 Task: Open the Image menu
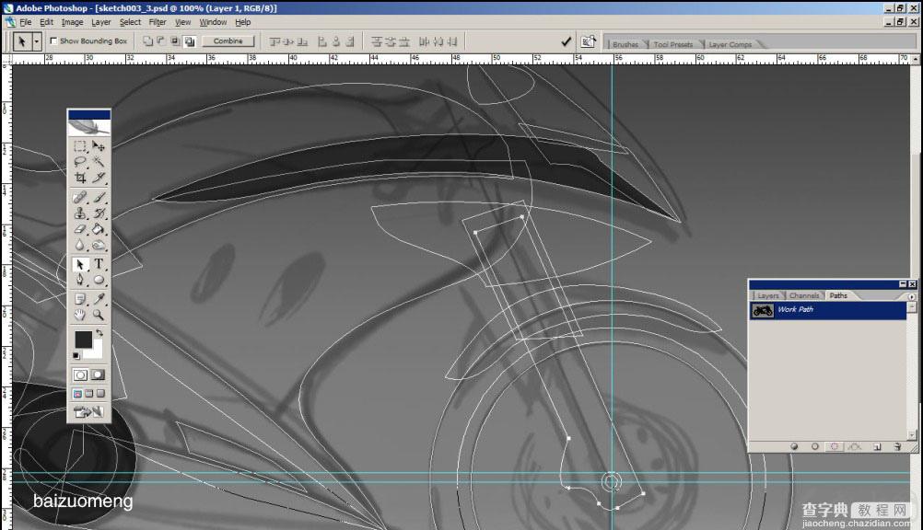(x=73, y=22)
